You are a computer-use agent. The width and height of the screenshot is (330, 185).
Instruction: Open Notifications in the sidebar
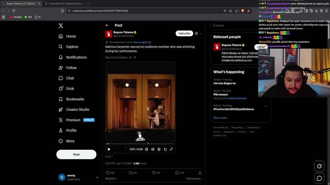[73, 57]
